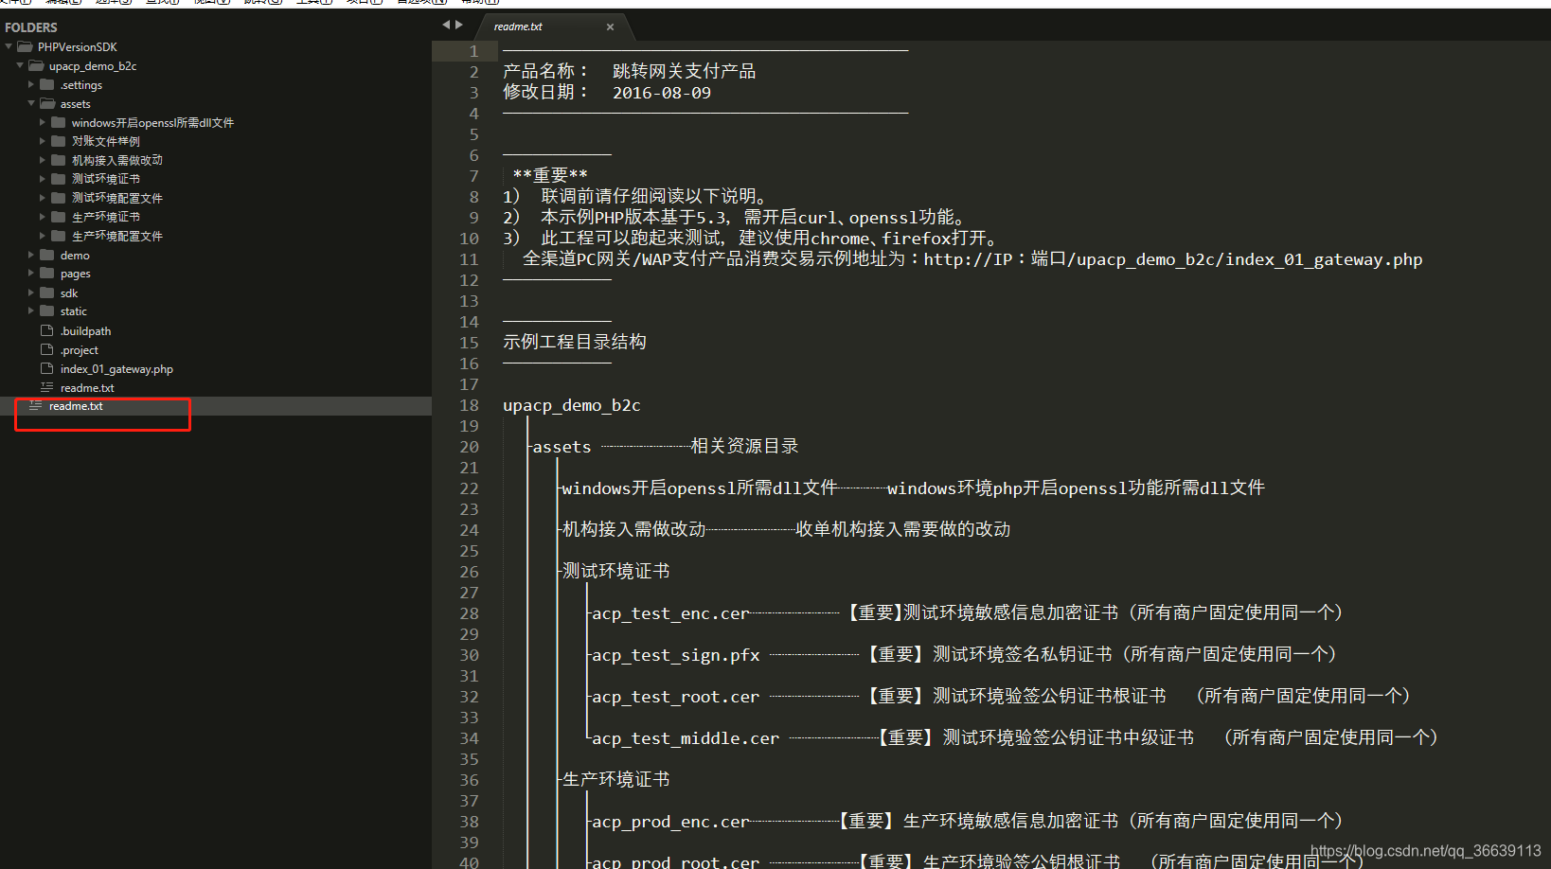Expand the static folder
The image size is (1551, 869).
pos(31,310)
